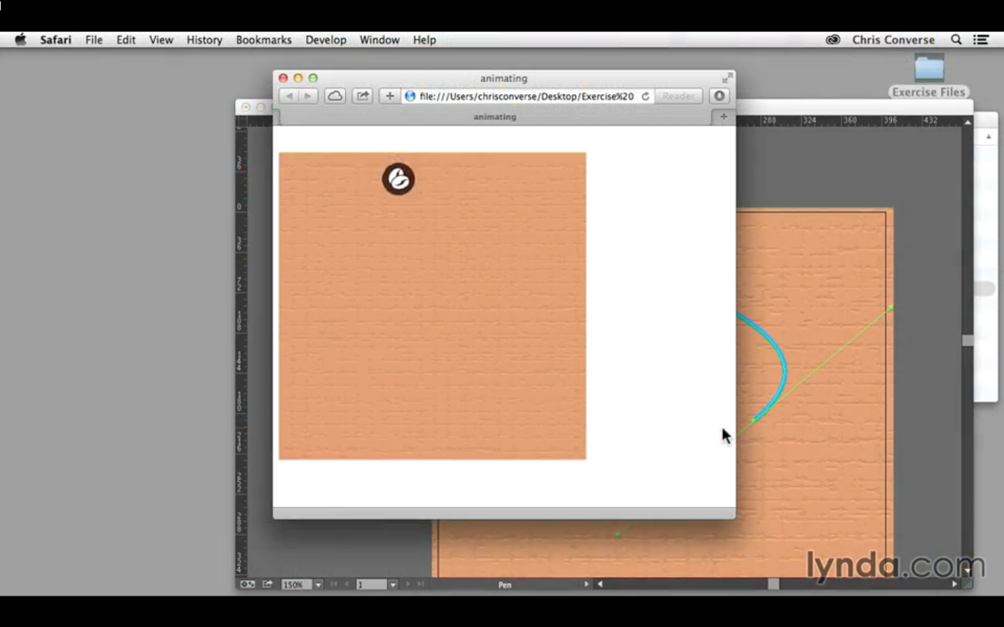Expand the Pen status bar popup arrow
Image resolution: width=1004 pixels, height=627 pixels.
click(x=586, y=584)
